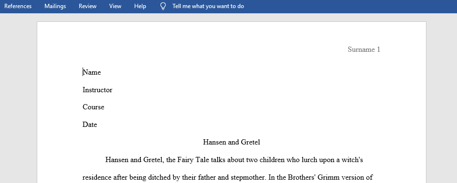The image size is (457, 183).
Task: Click the 'Tell me what you want to do' box
Action: [x=208, y=6]
